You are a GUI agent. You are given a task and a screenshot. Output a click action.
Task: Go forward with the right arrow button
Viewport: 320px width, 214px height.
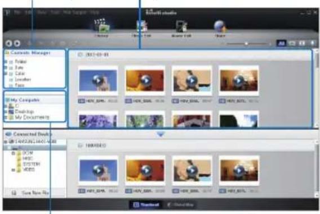(17, 43)
